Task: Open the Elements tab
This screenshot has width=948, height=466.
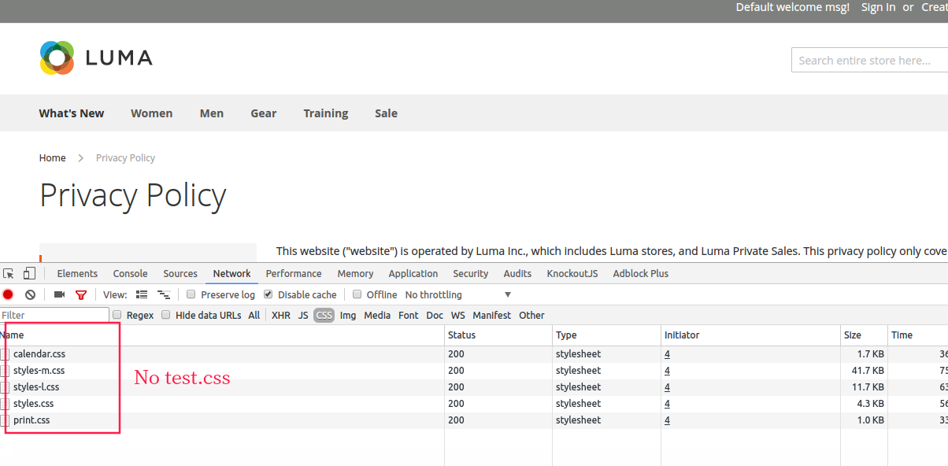Action: (x=77, y=274)
